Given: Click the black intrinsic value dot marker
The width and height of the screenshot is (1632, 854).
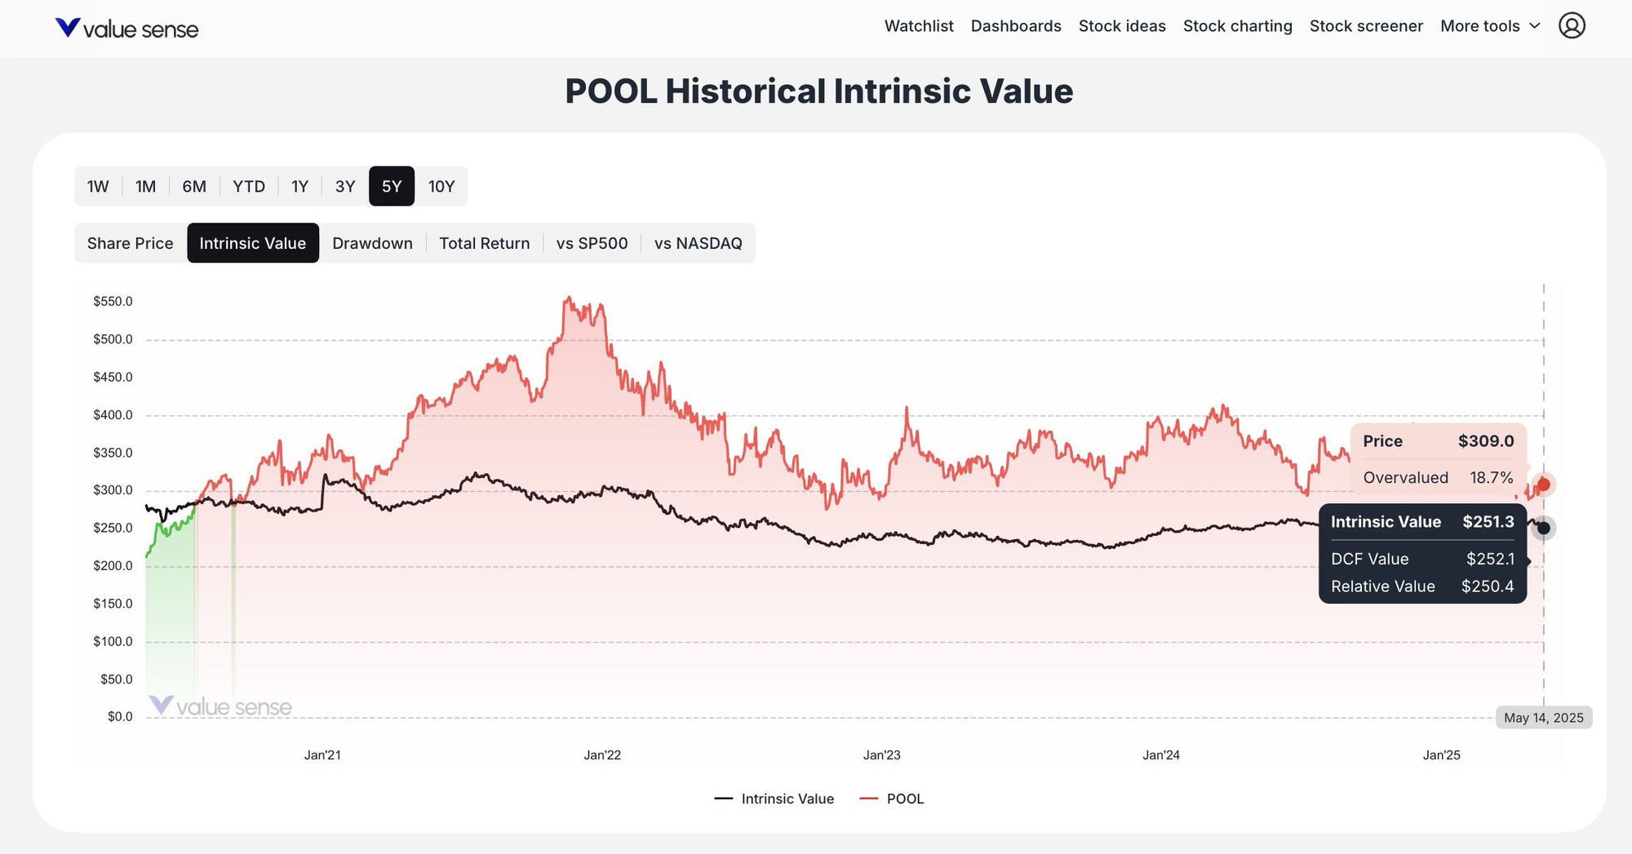Looking at the screenshot, I should [1543, 529].
